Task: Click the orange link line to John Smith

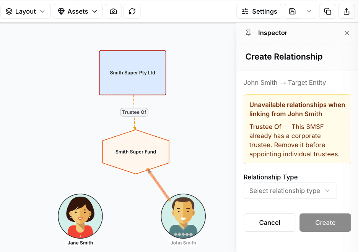Action: (x=159, y=184)
